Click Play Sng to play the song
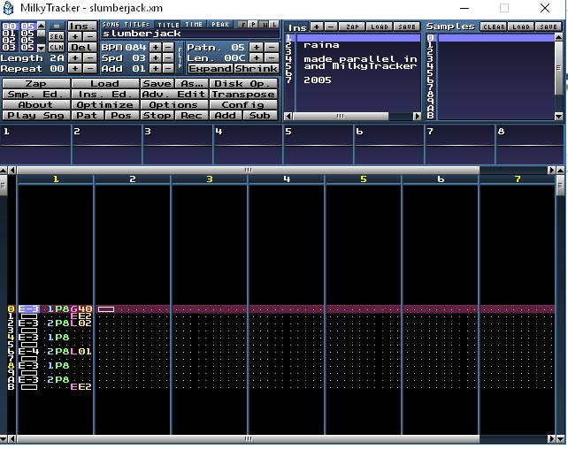This screenshot has width=568, height=449. (36, 116)
